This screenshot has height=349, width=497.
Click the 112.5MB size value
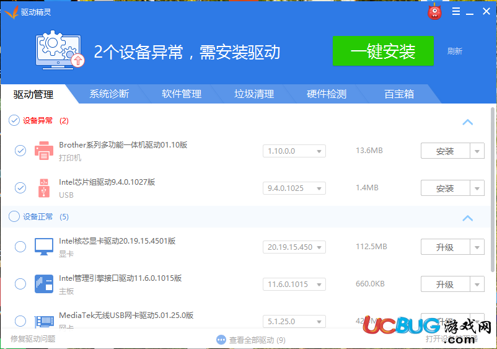click(371, 247)
